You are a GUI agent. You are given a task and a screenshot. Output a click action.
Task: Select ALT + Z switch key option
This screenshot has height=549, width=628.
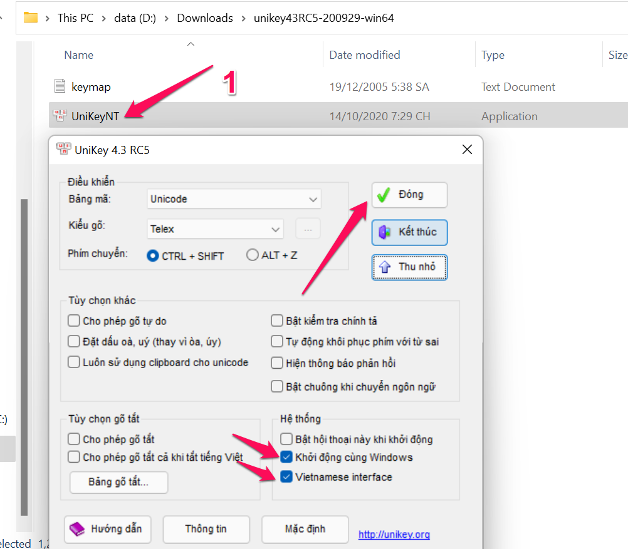253,255
